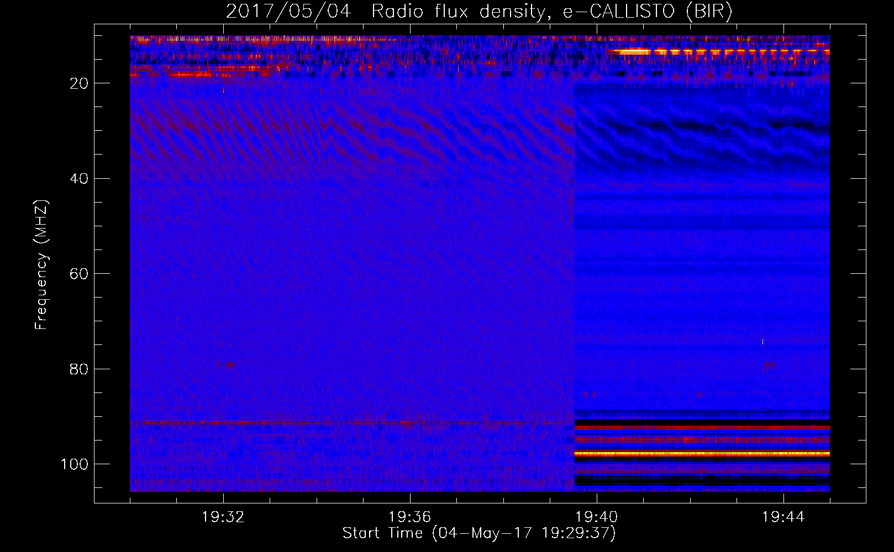This screenshot has height=552, width=894.
Task: Click the "19:40" time tick label
Action: point(596,517)
